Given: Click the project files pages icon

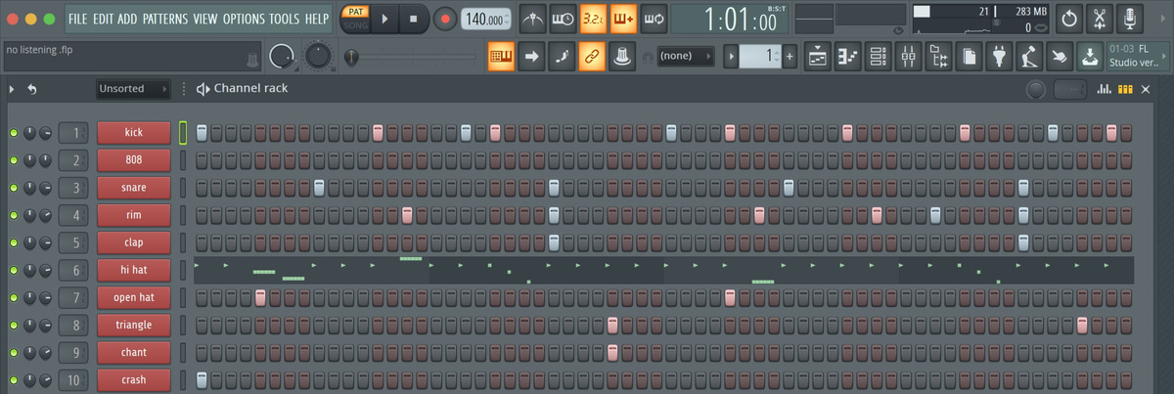Looking at the screenshot, I should pyautogui.click(x=970, y=57).
